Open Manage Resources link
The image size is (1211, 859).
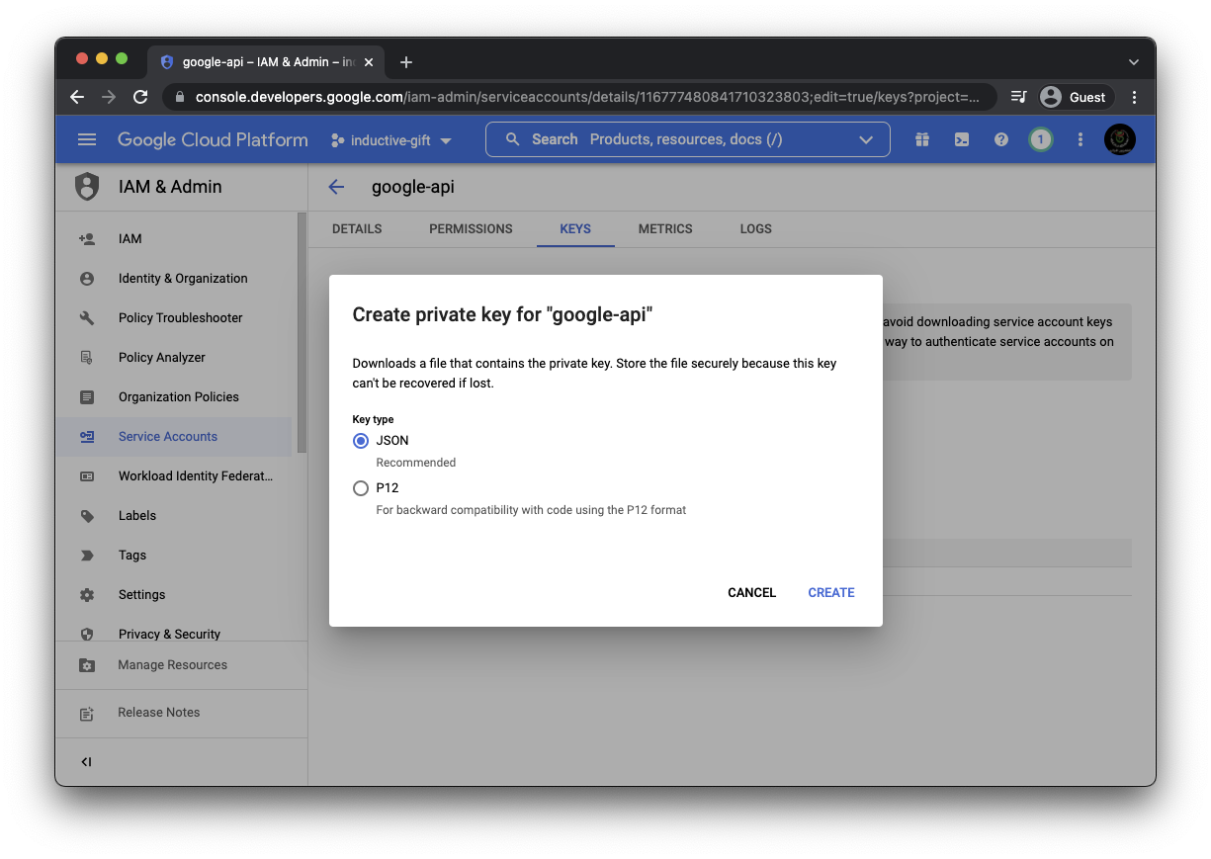click(x=173, y=665)
